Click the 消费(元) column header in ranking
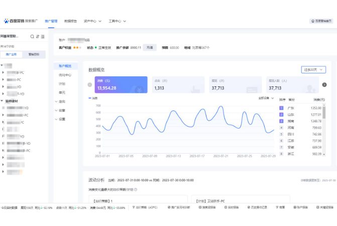This screenshot has height=226, width=337. [x=319, y=99]
